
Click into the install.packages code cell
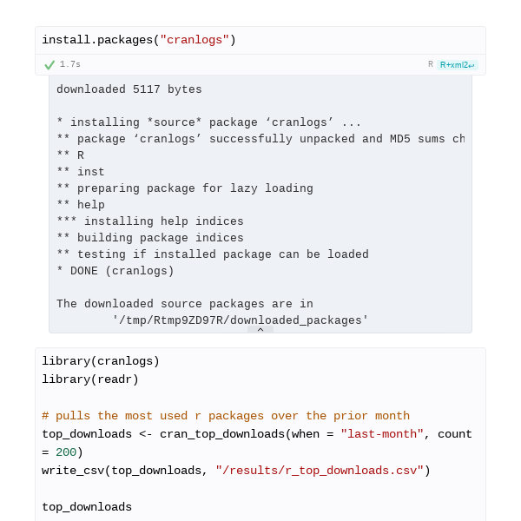coord(260,40)
